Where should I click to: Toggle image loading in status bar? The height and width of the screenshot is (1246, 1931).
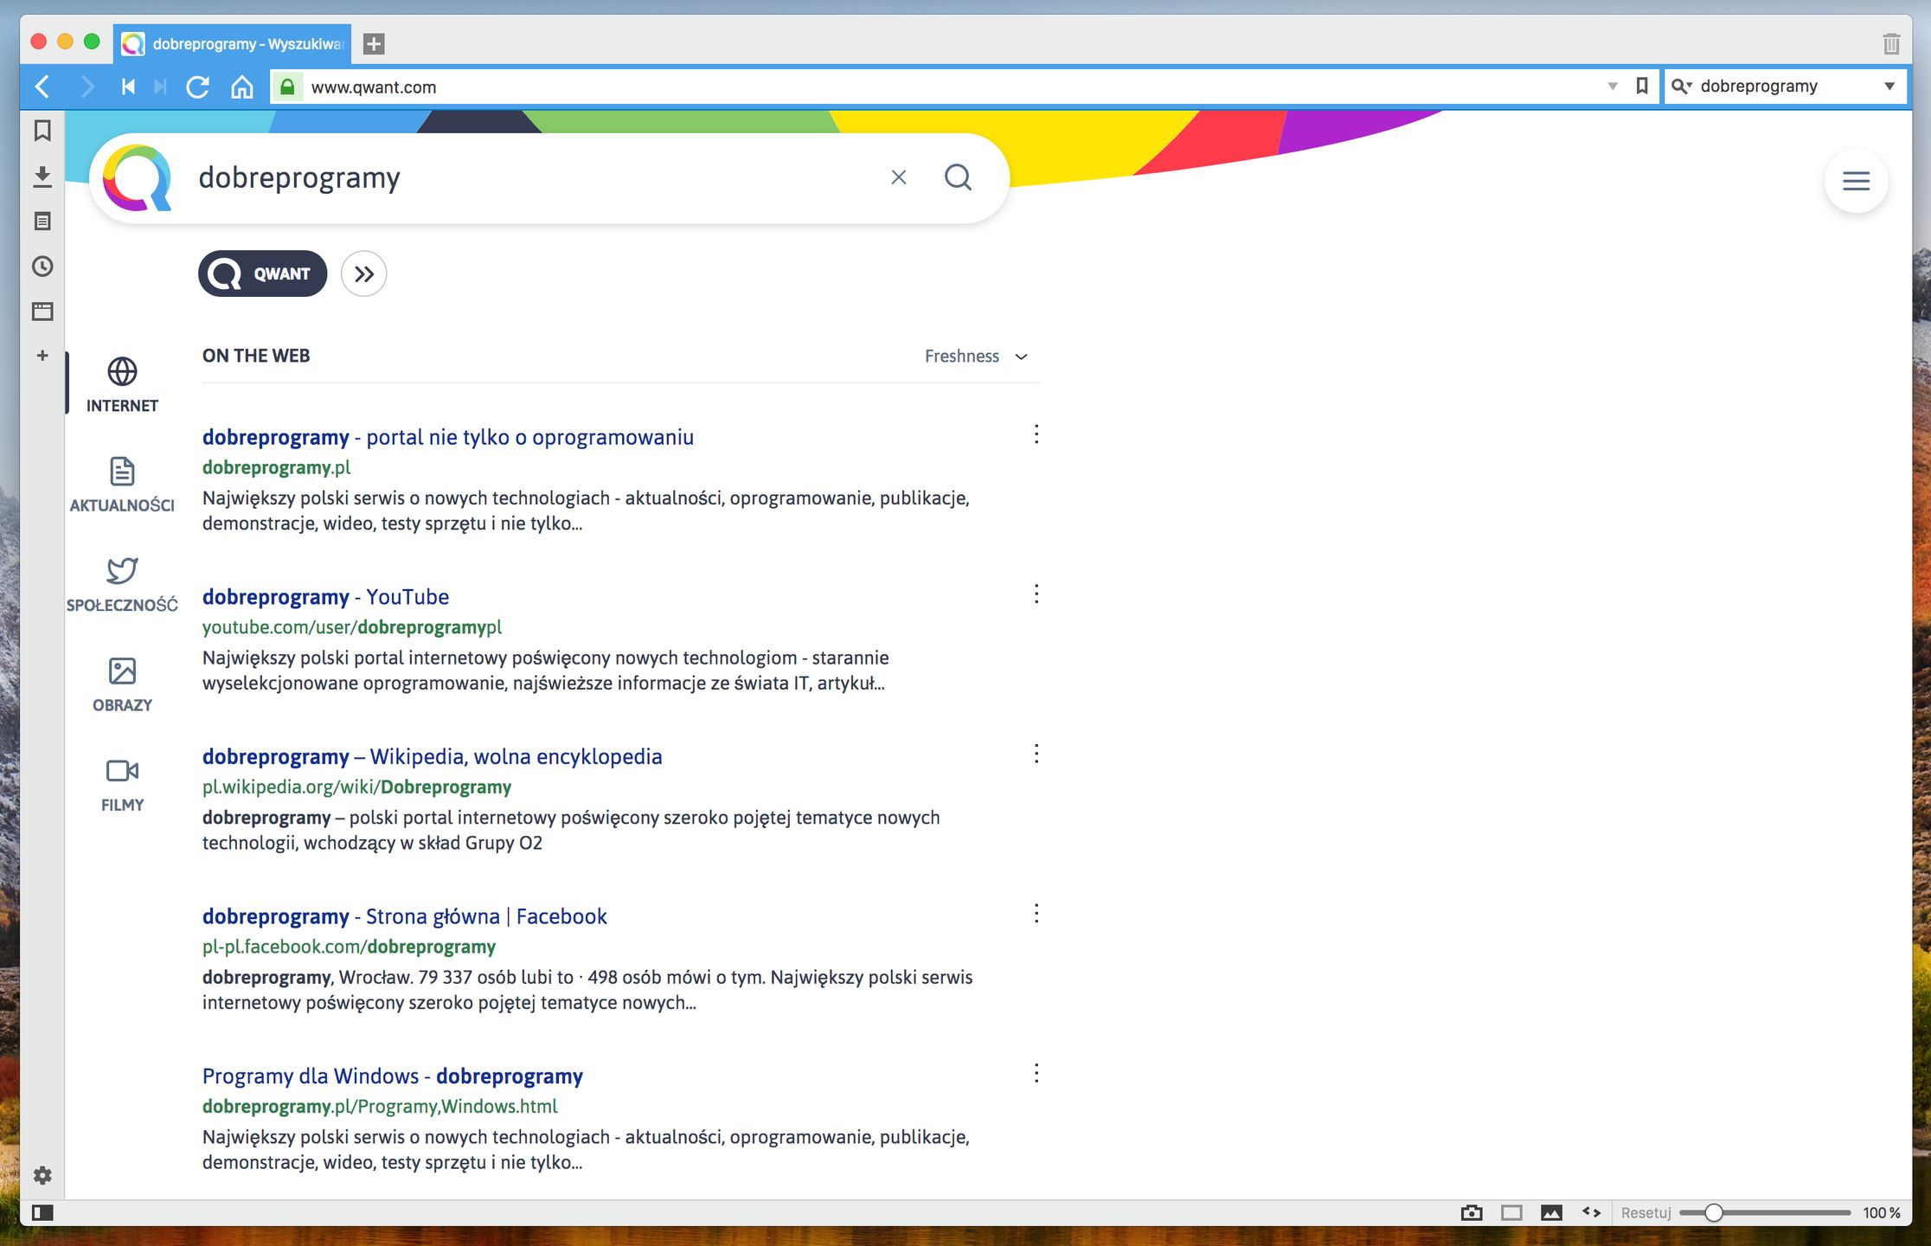coord(1551,1212)
